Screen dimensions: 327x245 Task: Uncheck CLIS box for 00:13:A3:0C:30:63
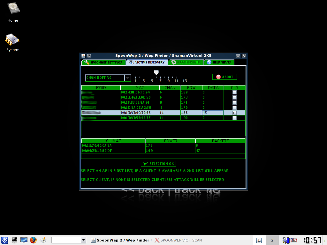point(234,113)
